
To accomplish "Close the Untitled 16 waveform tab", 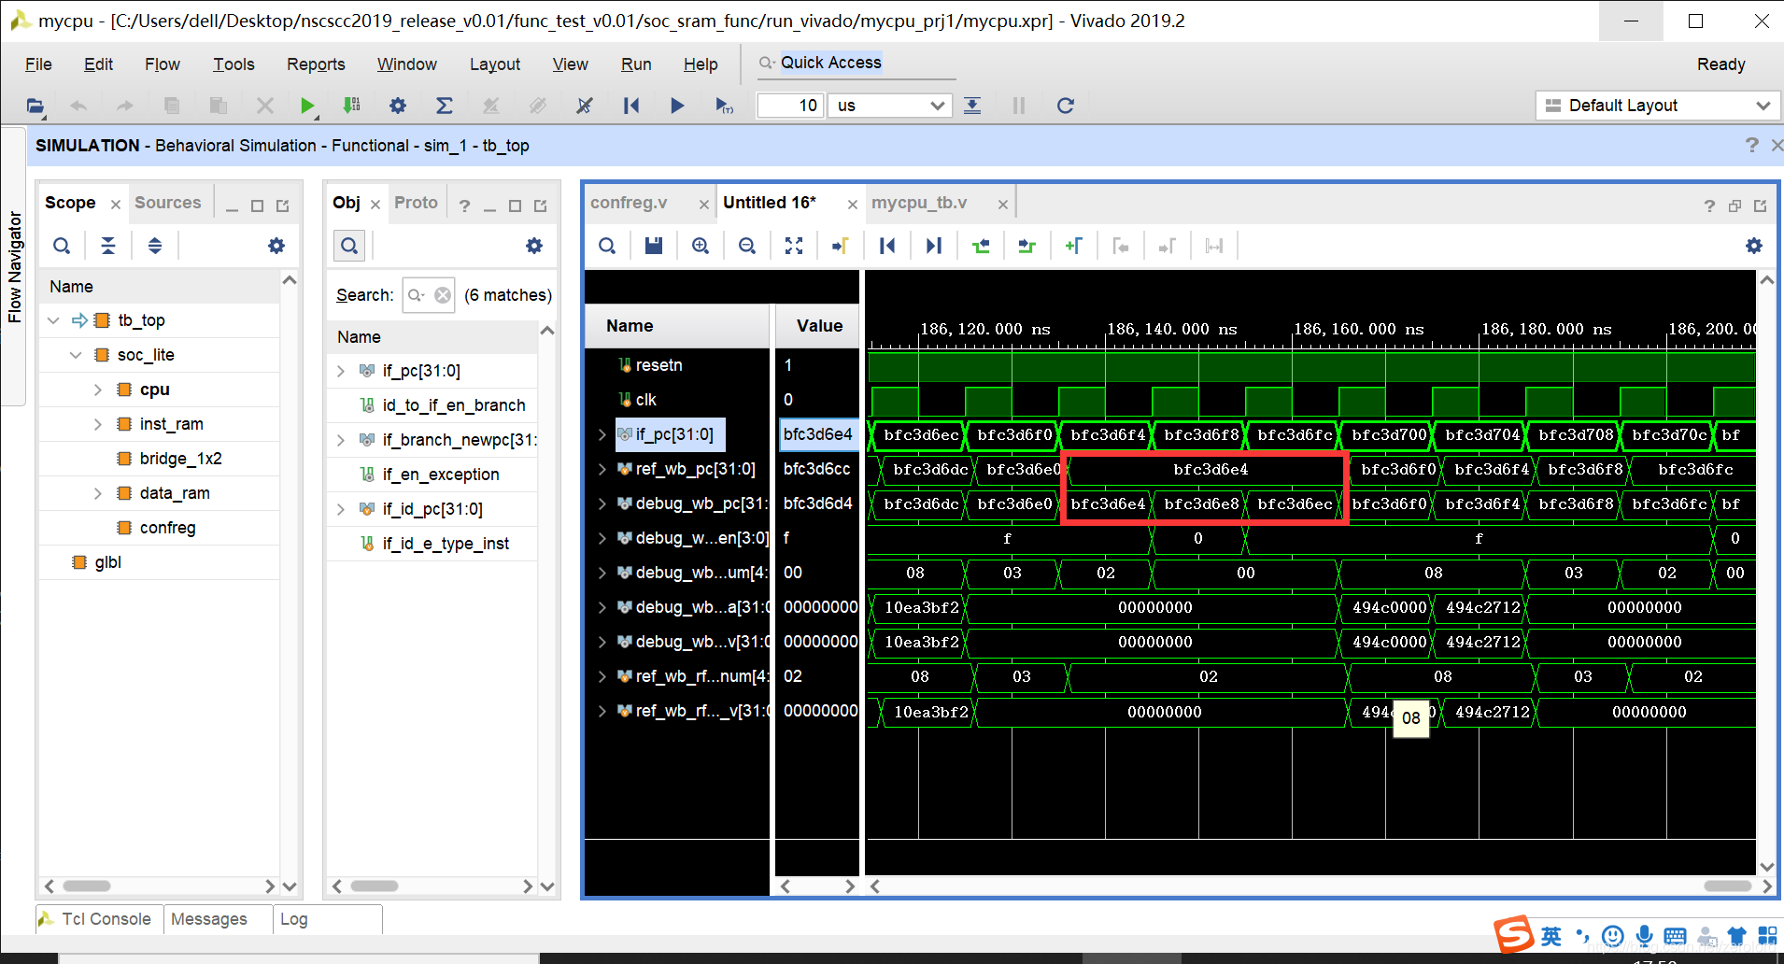I will click(x=853, y=205).
